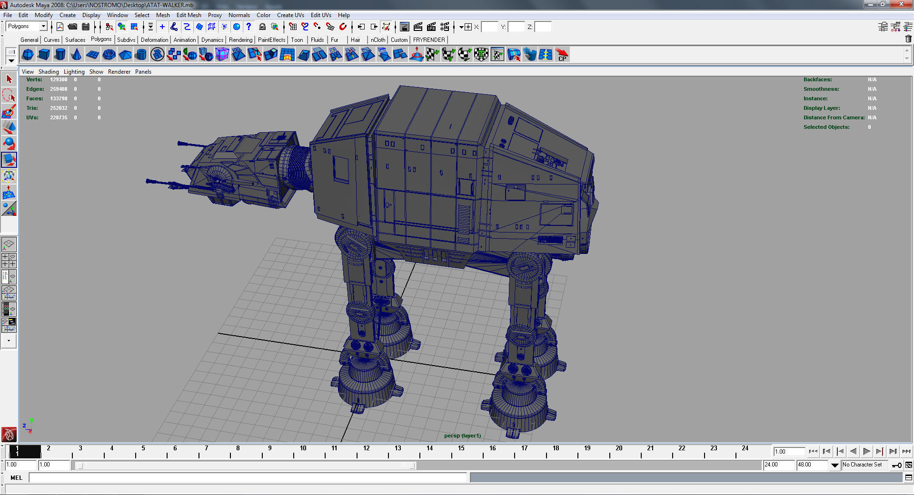Click the open scene folder icon
This screenshot has height=495, width=914.
click(72, 27)
